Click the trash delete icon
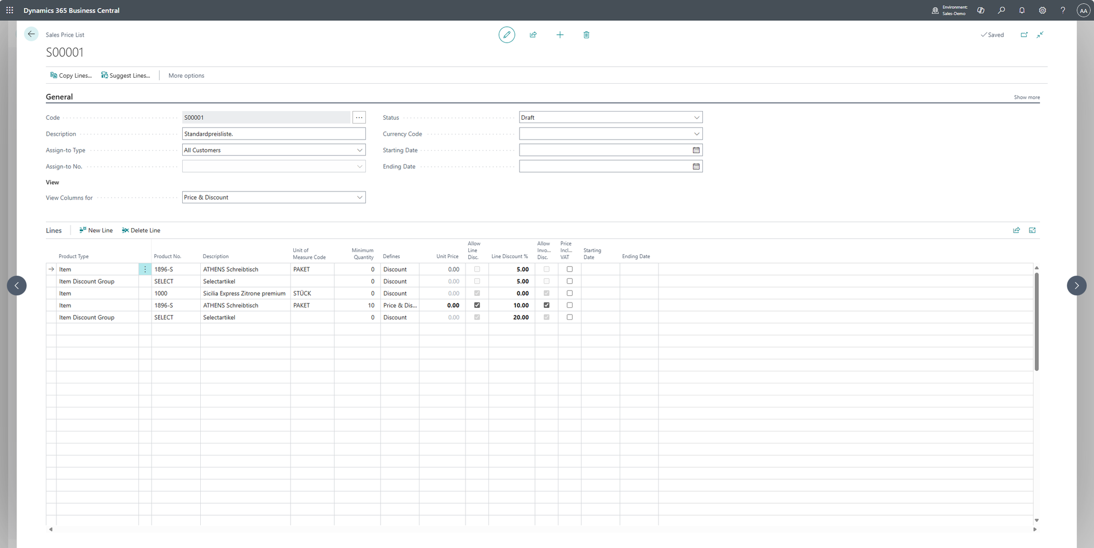 click(586, 34)
